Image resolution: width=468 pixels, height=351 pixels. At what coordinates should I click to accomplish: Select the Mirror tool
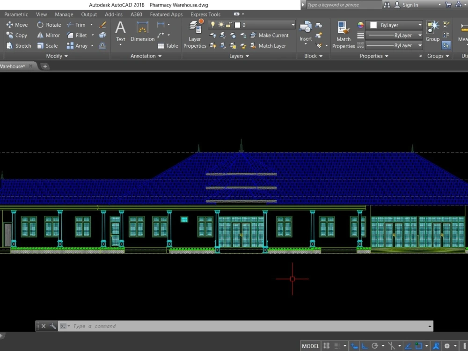(x=49, y=35)
